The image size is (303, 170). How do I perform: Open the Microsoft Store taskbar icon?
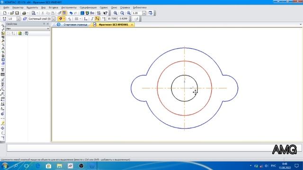48,166
